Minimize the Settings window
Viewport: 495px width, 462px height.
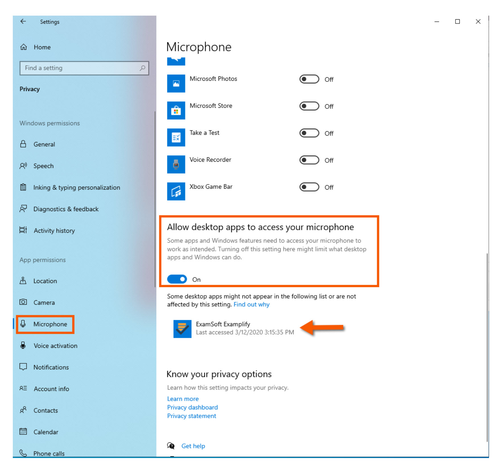437,22
